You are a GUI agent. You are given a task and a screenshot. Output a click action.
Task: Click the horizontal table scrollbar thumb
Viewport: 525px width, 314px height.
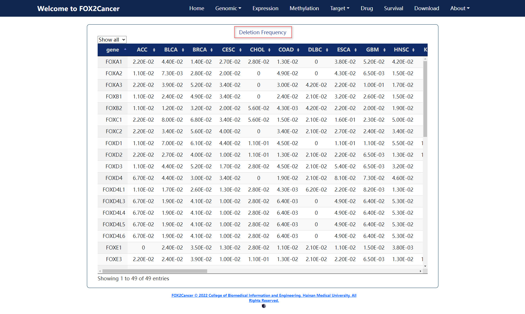pyautogui.click(x=155, y=271)
